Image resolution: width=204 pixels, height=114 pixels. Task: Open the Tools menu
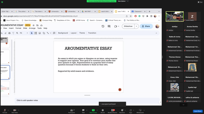click(40, 28)
